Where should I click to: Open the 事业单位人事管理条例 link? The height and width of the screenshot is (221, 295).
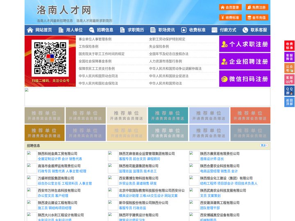coord(95,39)
